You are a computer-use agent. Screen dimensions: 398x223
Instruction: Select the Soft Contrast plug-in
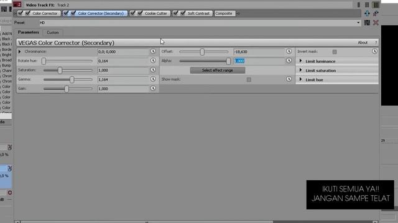tap(198, 14)
